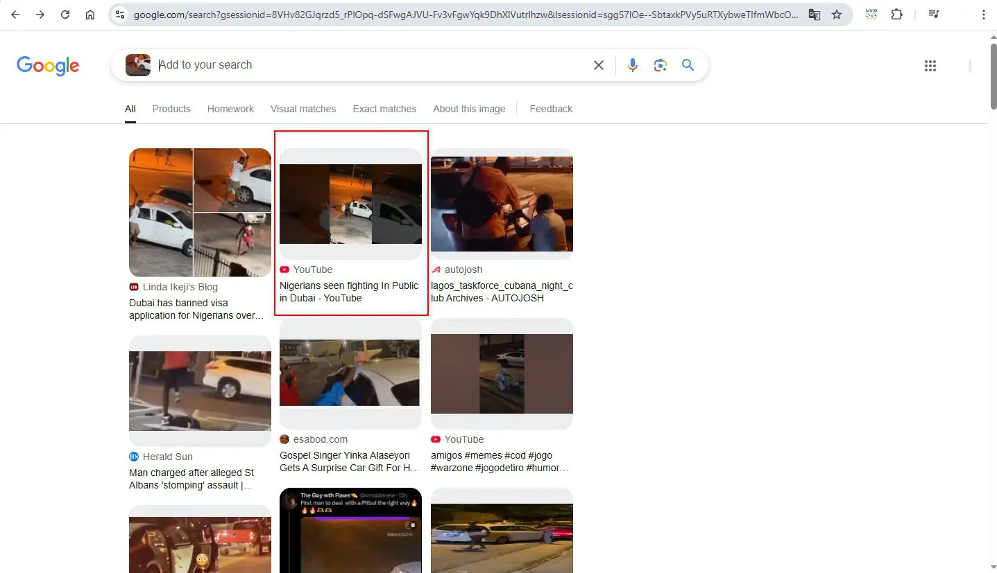Open Google Lens image search icon
Image resolution: width=997 pixels, height=573 pixels.
pyautogui.click(x=660, y=65)
